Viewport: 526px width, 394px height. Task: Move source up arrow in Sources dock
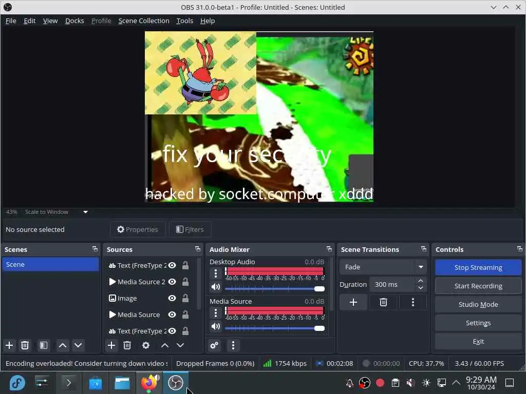pyautogui.click(x=165, y=345)
